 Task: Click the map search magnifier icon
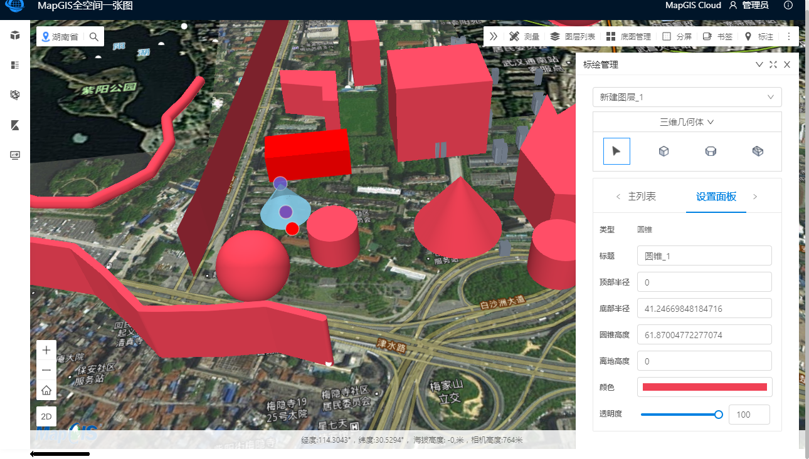click(94, 37)
